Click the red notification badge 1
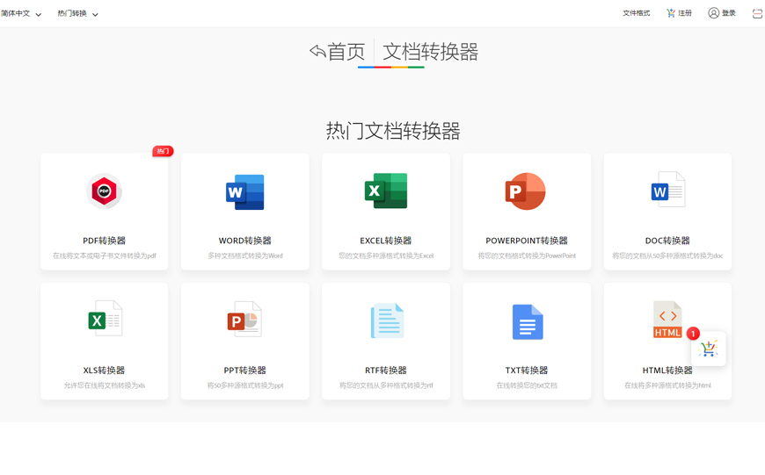Image resolution: width=765 pixels, height=475 pixels. 693,334
